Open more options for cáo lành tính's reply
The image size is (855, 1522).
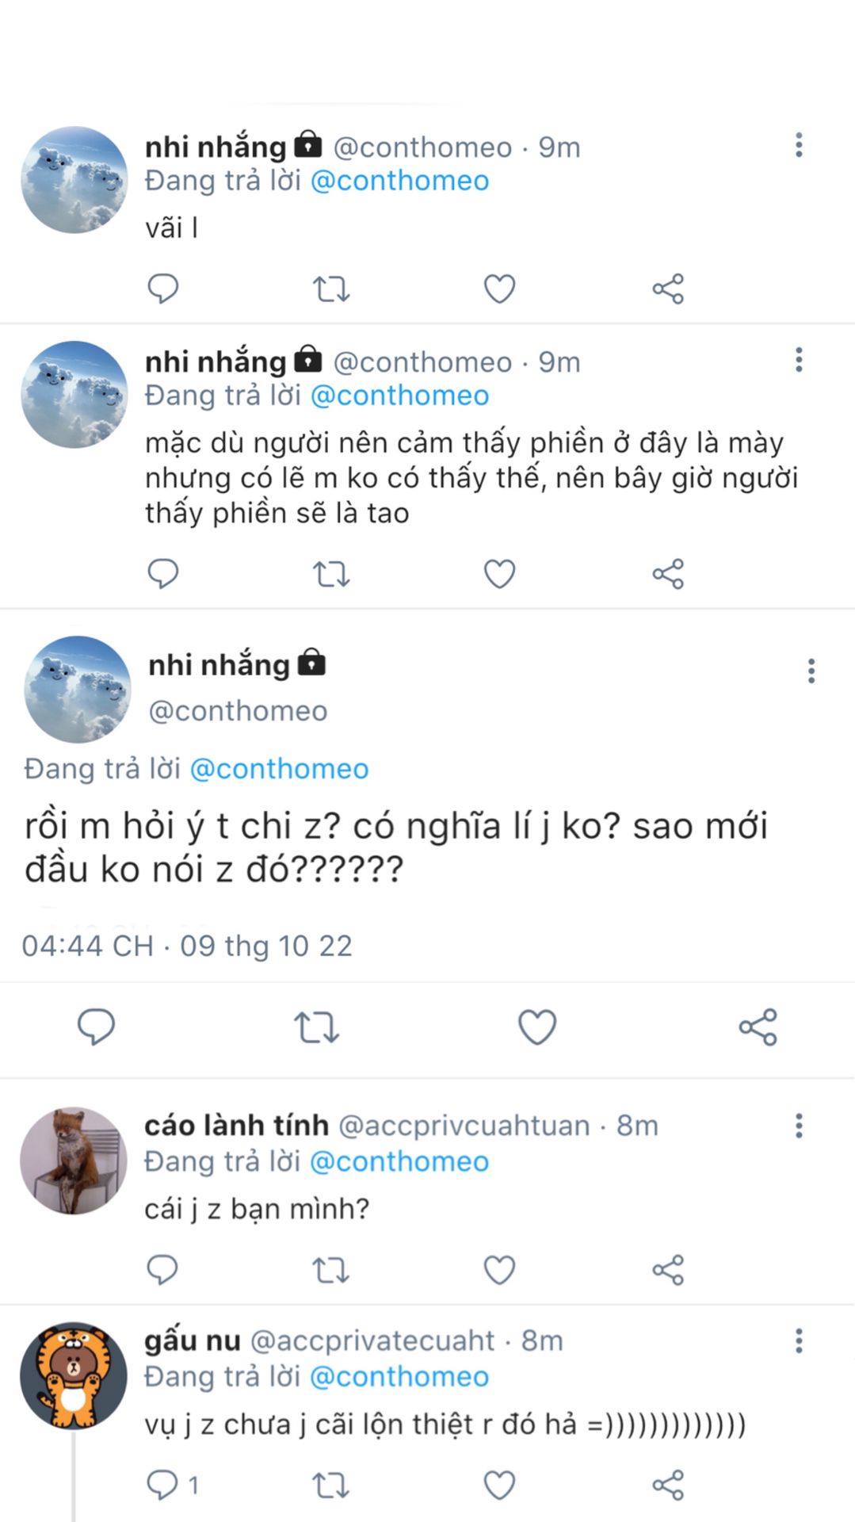click(799, 1126)
